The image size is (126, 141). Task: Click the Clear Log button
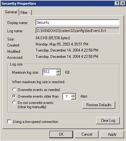[108, 120]
